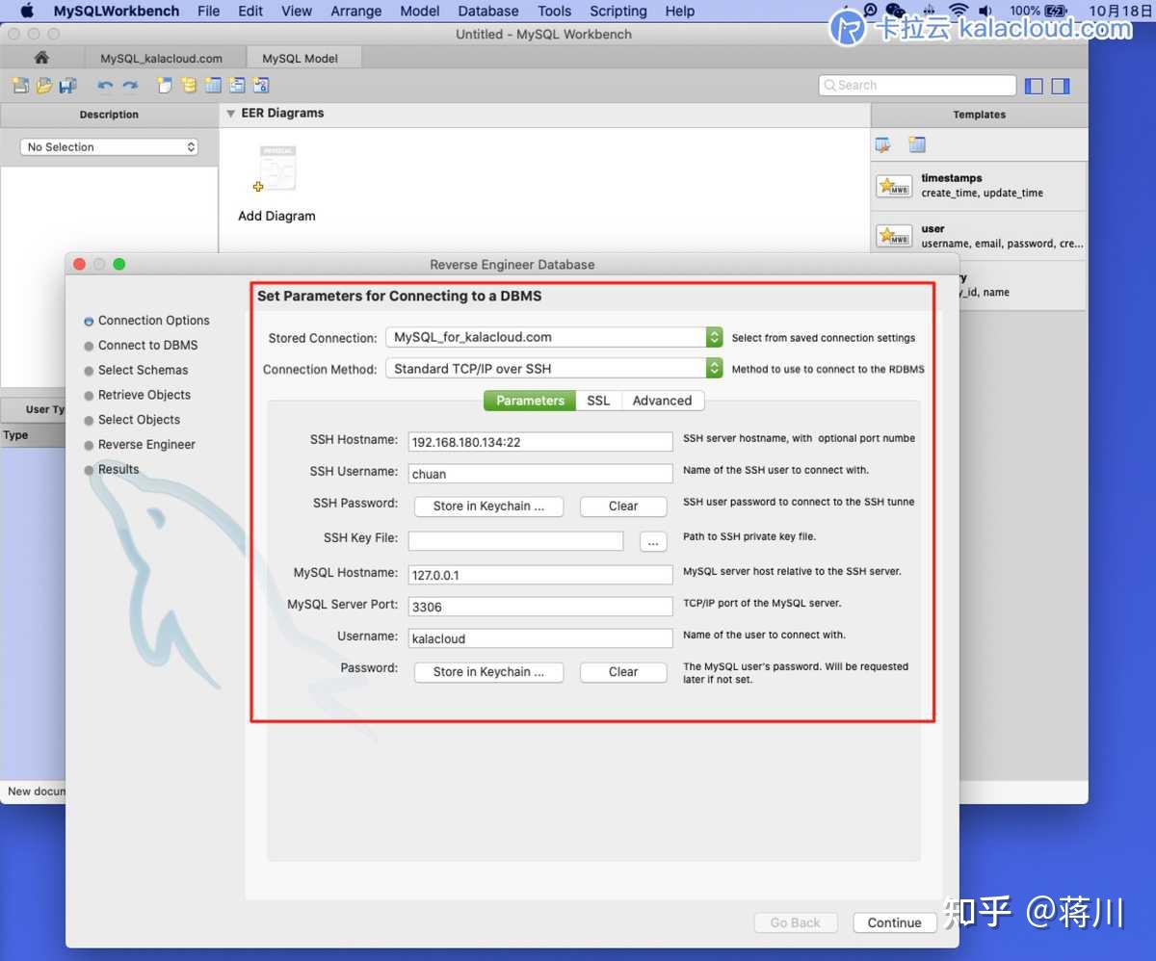Toggle the left sidebar panel icon

[1035, 86]
